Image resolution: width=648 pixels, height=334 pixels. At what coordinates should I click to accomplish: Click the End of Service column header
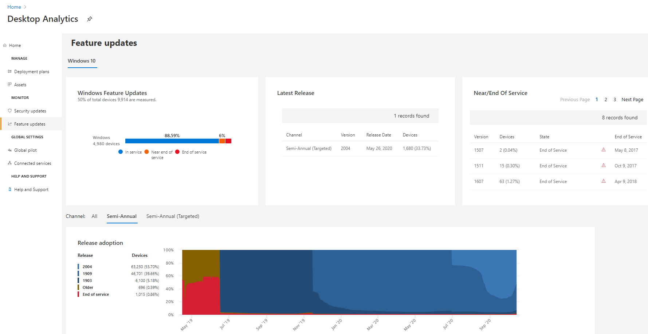[x=628, y=137]
